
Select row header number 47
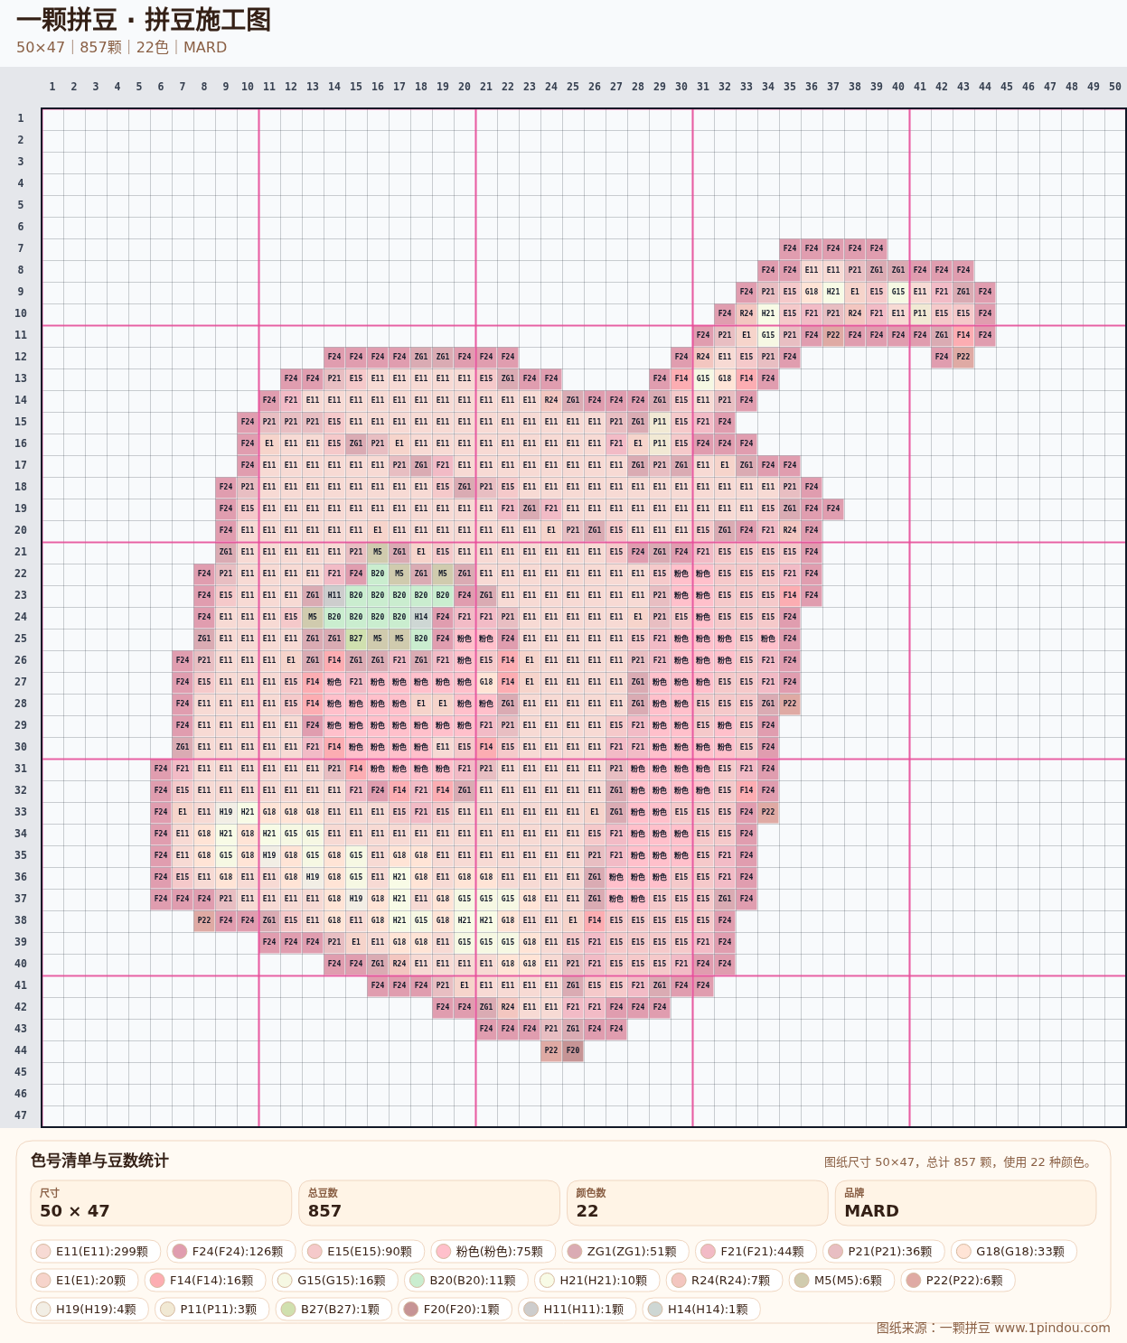21,1115
